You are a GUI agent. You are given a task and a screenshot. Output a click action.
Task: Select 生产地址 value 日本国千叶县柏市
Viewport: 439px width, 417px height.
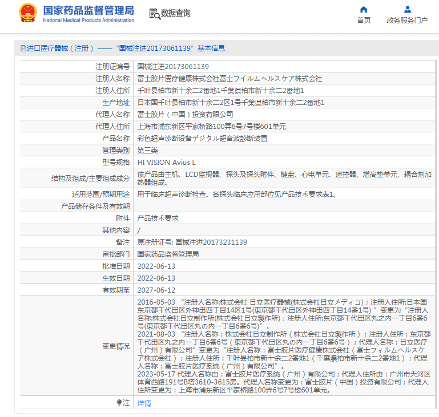tap(231, 103)
